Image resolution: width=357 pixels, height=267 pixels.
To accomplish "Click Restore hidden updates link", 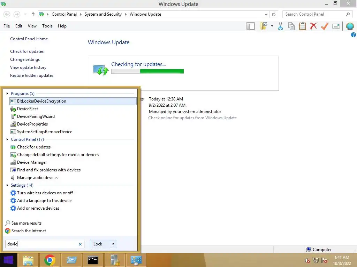I will 32,75.
